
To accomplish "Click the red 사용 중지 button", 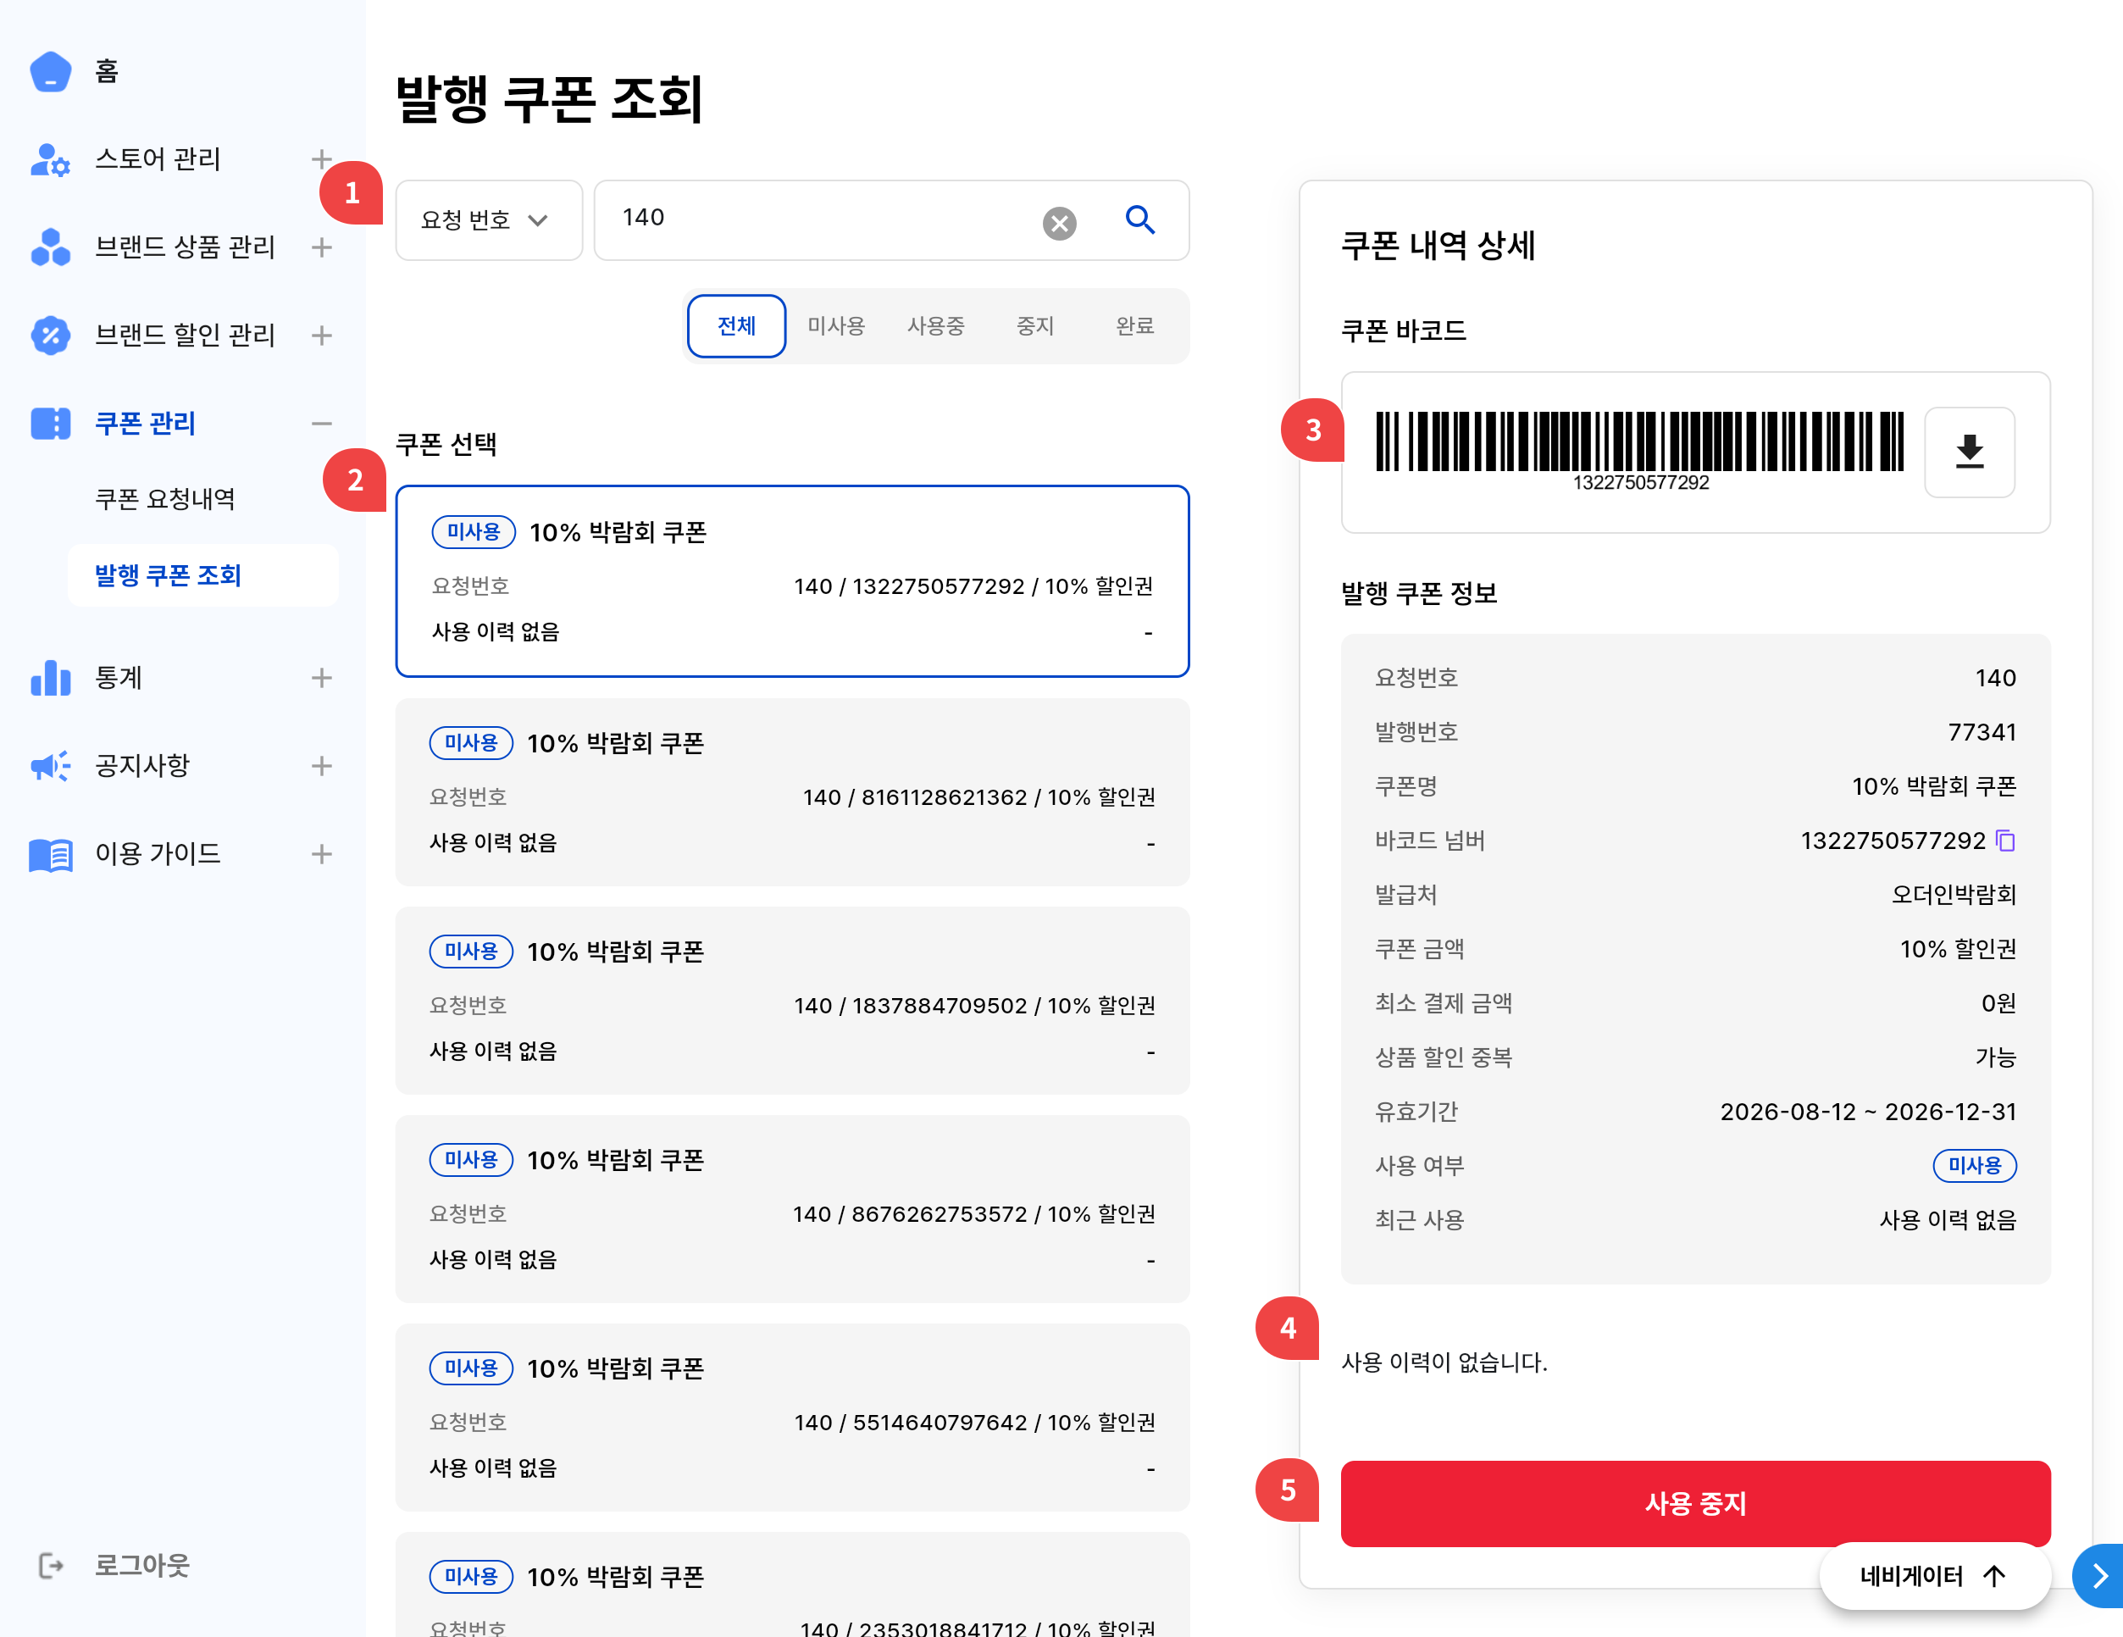I will 1695,1503.
